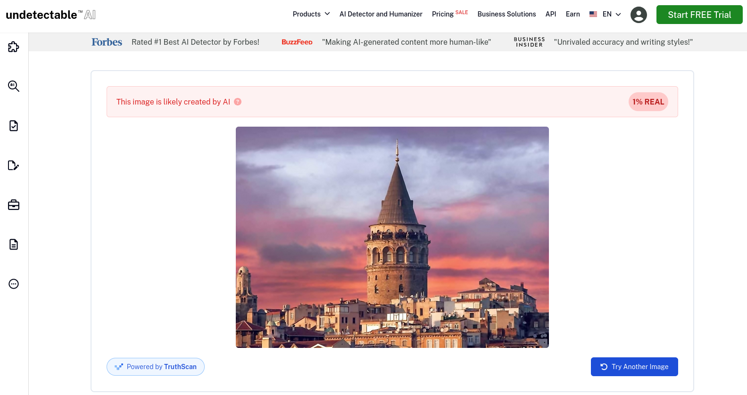Open the AI detector magnifier sidebar icon
747x395 pixels.
[14, 86]
